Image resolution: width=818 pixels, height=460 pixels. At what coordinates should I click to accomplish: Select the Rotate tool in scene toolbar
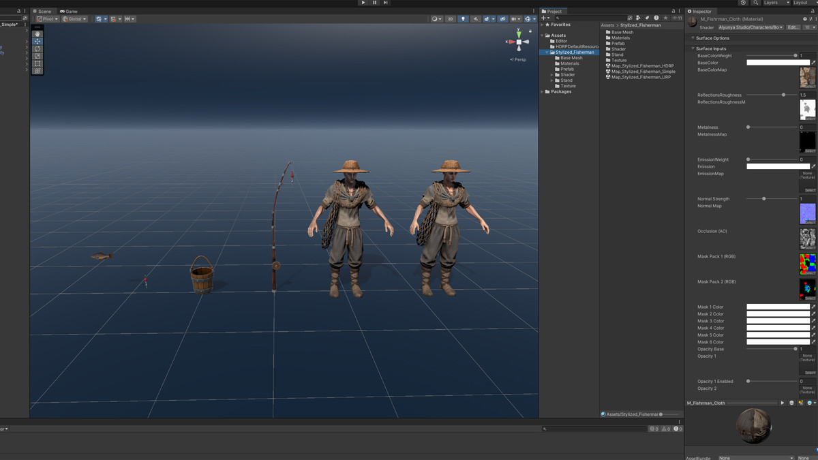[x=37, y=48]
